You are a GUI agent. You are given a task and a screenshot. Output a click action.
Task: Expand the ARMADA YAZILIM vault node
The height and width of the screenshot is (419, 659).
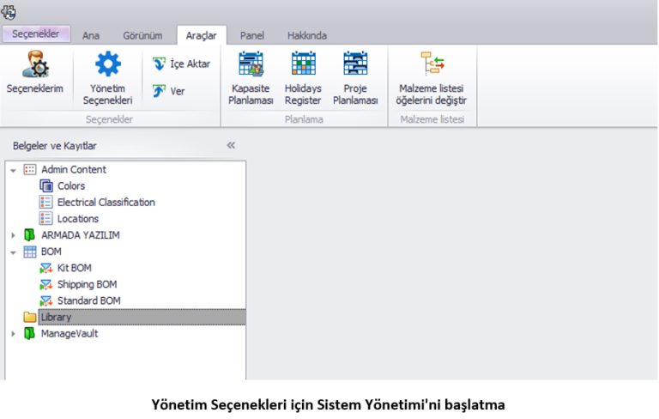(x=13, y=235)
